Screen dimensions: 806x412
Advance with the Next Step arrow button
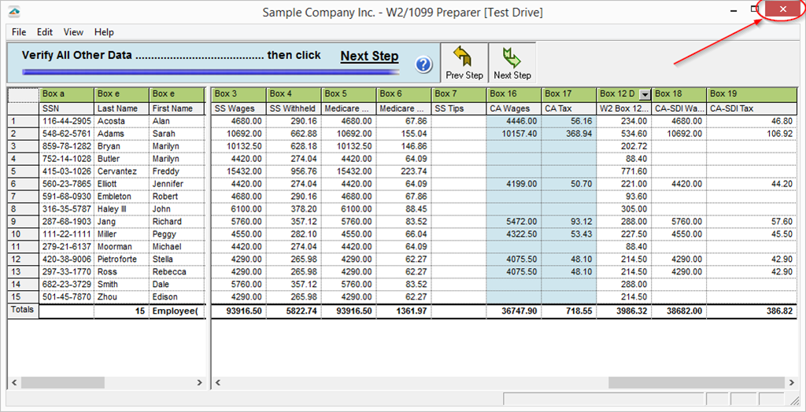click(512, 63)
